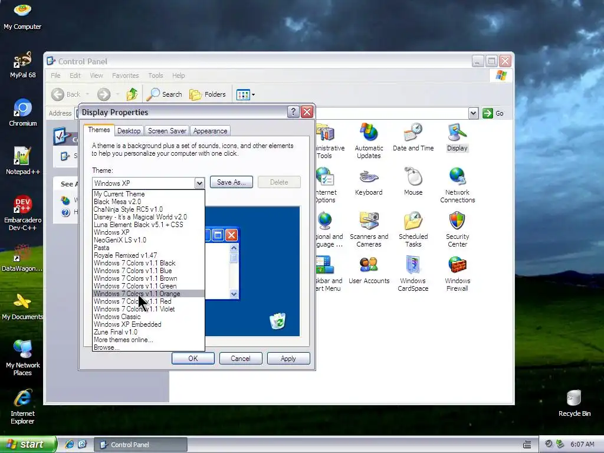Click the preview window scrollbar down arrow
The width and height of the screenshot is (604, 453).
pyautogui.click(x=234, y=294)
